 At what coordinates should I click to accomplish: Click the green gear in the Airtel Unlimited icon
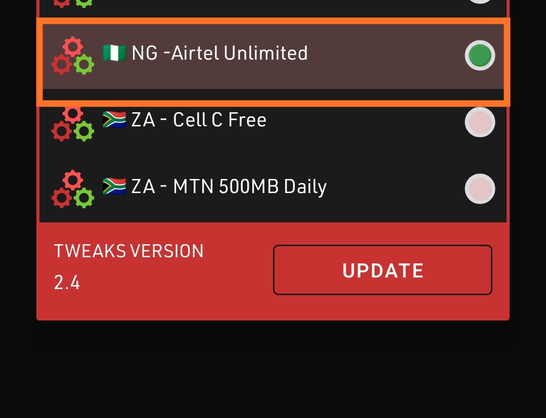pyautogui.click(x=84, y=64)
